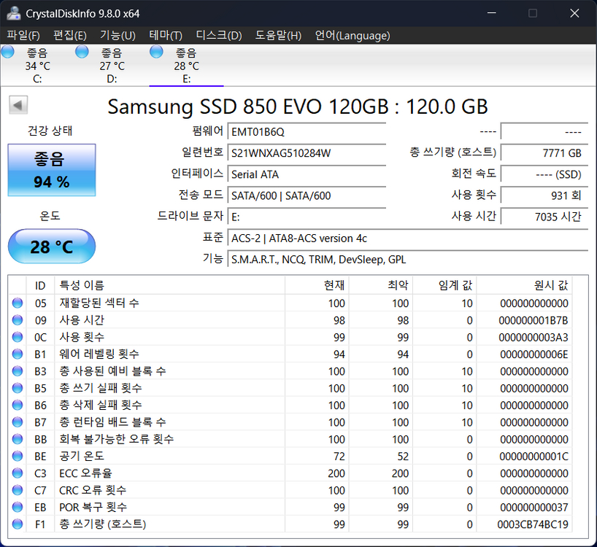The image size is (597, 547).
Task: Click status orb for B7 총 런타임 배드 블록 수
Action: pyautogui.click(x=18, y=422)
